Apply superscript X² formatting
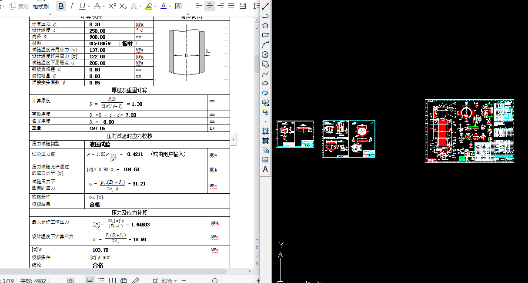The image size is (528, 283). [x=112, y=6]
